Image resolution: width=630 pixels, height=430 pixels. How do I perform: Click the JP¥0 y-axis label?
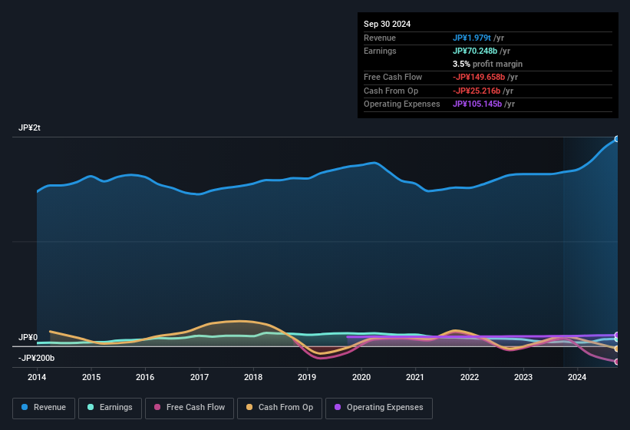click(28, 338)
